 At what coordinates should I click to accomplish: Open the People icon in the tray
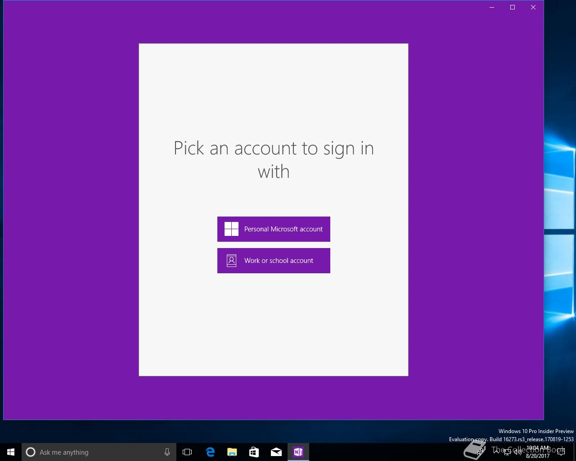pos(480,452)
